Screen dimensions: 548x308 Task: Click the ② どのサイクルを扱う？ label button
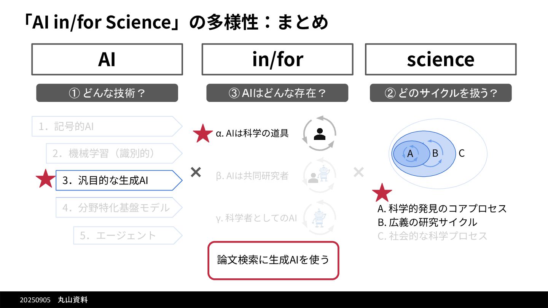(x=441, y=93)
